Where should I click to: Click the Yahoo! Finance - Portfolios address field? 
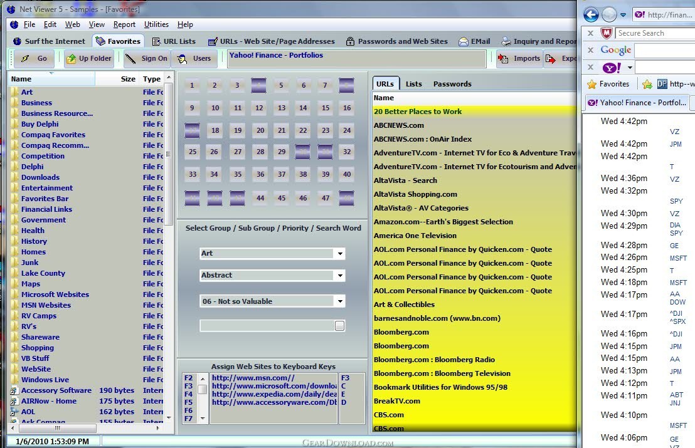[x=357, y=59]
